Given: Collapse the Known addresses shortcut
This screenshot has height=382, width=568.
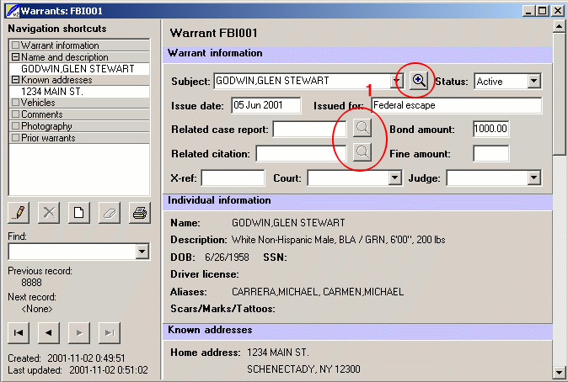Looking at the screenshot, I should 15,80.
